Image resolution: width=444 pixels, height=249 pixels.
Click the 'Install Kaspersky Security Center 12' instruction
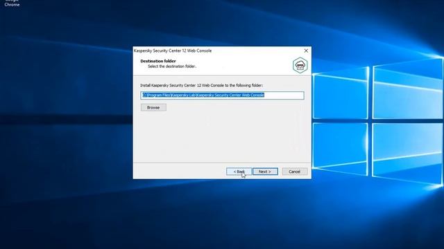202,85
